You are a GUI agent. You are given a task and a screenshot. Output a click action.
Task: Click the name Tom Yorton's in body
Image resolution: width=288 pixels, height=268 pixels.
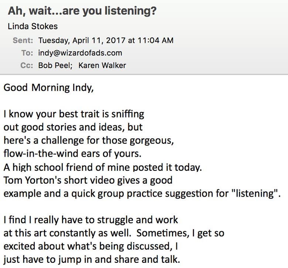tap(32, 180)
